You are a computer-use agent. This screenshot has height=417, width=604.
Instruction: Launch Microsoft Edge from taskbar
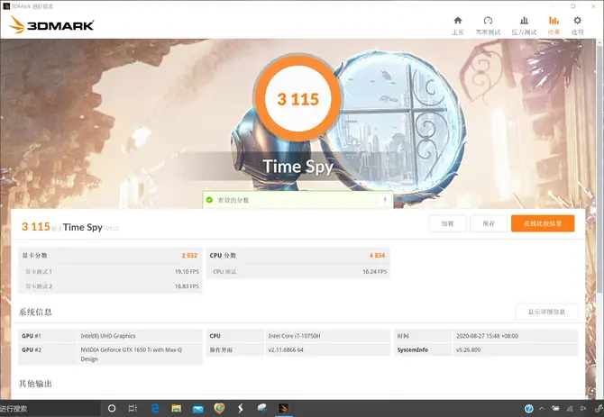pos(155,409)
